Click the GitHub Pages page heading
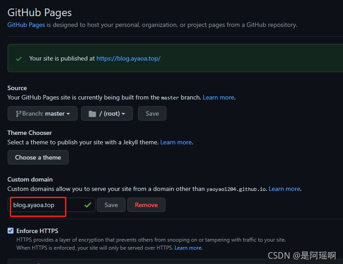This screenshot has width=343, height=264. pos(39,13)
